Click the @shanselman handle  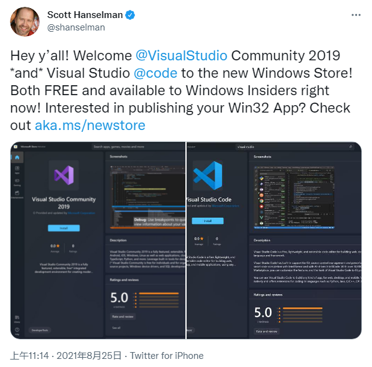pos(76,27)
